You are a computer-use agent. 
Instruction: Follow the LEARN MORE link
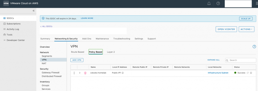87,18
